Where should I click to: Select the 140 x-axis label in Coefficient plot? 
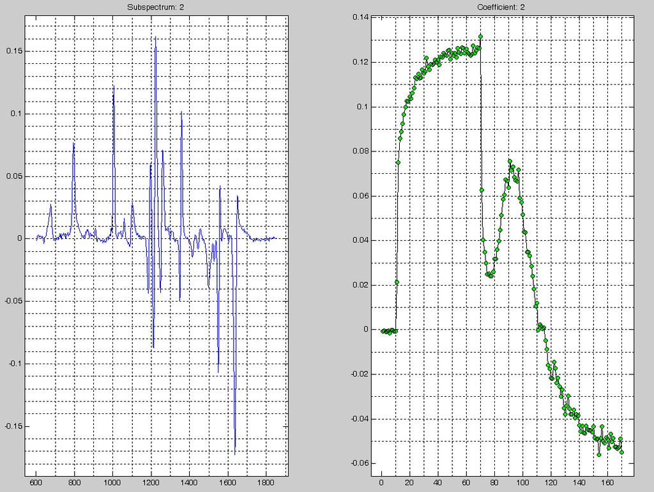579,482
